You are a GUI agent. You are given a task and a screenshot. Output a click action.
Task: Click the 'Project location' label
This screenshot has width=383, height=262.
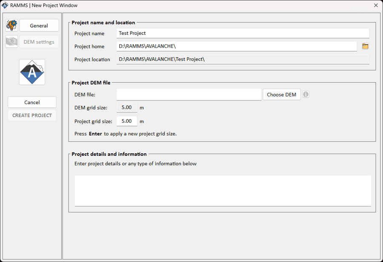pyautogui.click(x=92, y=59)
